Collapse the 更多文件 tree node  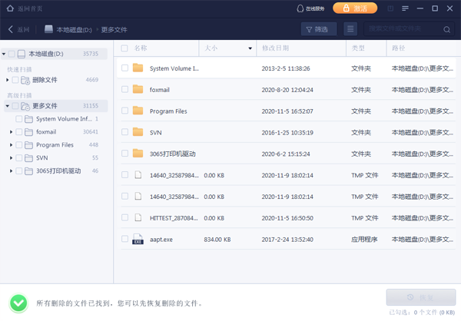point(7,106)
